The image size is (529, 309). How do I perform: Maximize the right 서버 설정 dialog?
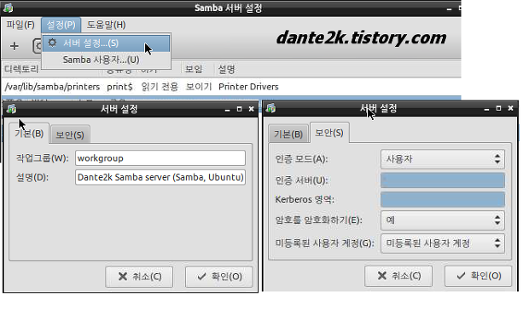pyautogui.click(x=498, y=108)
